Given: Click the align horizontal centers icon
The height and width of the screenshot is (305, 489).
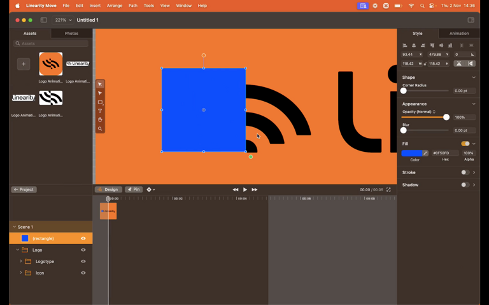Looking at the screenshot, I should point(414,46).
